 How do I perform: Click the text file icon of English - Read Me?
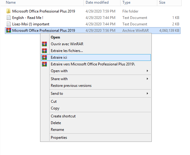pyautogui.click(x=9, y=17)
